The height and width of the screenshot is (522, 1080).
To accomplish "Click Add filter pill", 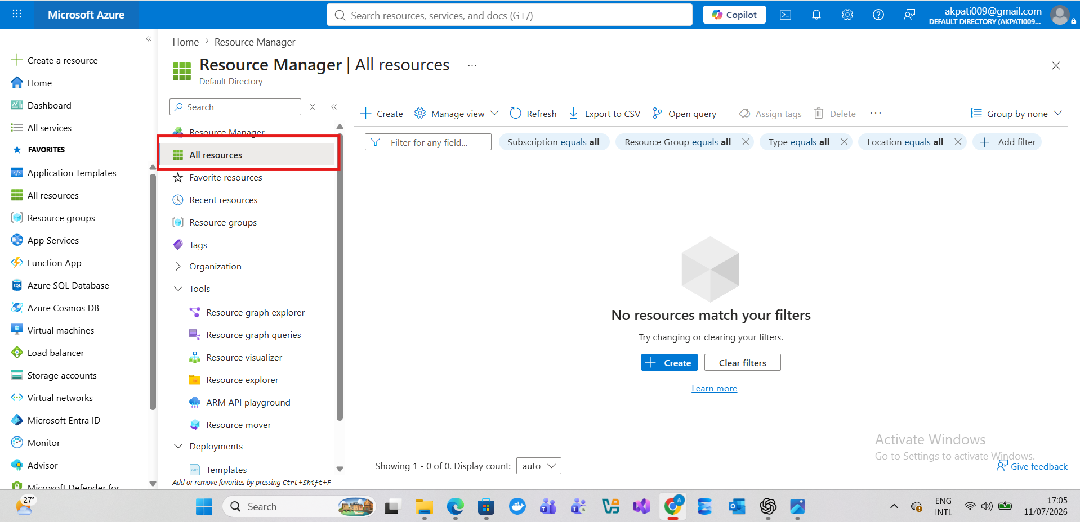I will 1008,142.
